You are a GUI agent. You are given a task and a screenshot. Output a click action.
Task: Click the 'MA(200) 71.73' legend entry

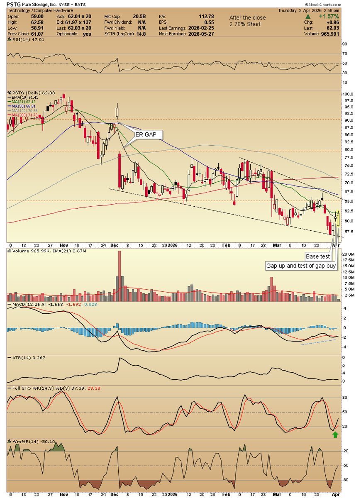coord(23,115)
